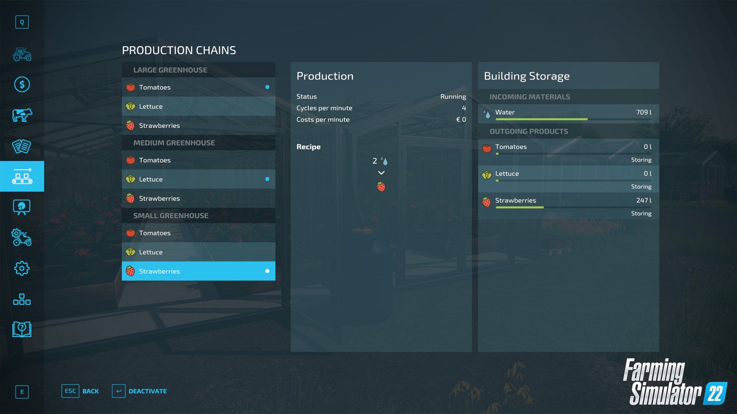Change Tomatoes output mode from Storing
This screenshot has height=414, width=737.
(x=641, y=160)
